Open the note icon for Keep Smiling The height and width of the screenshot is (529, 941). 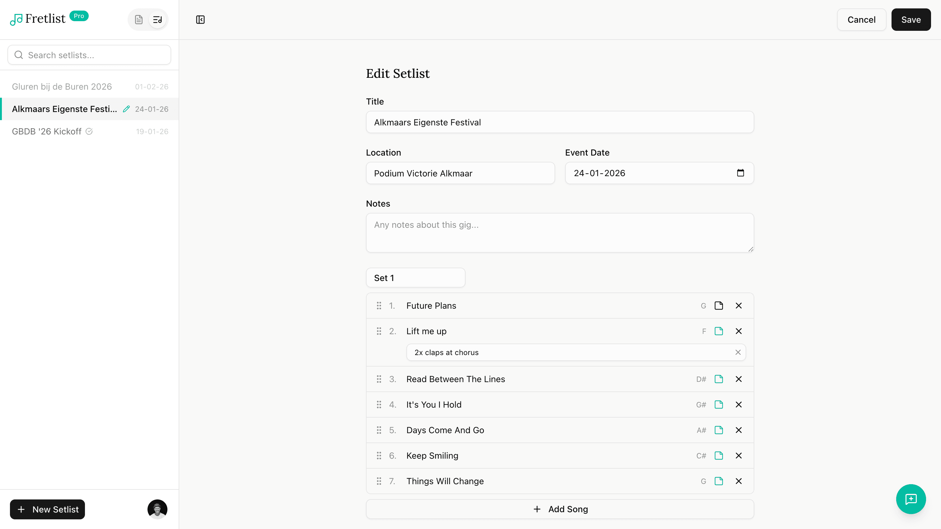coord(719,456)
